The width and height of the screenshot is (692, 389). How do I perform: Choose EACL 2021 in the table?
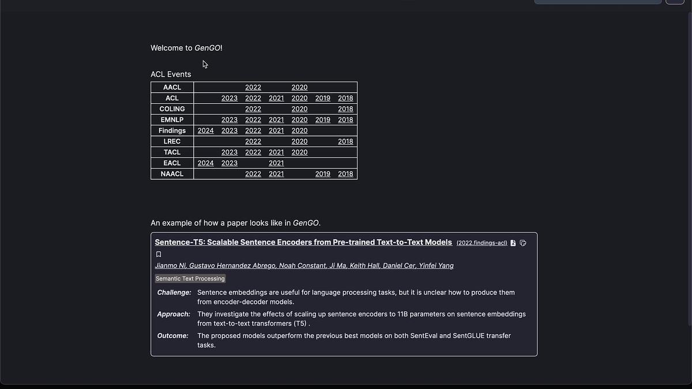coord(276,163)
